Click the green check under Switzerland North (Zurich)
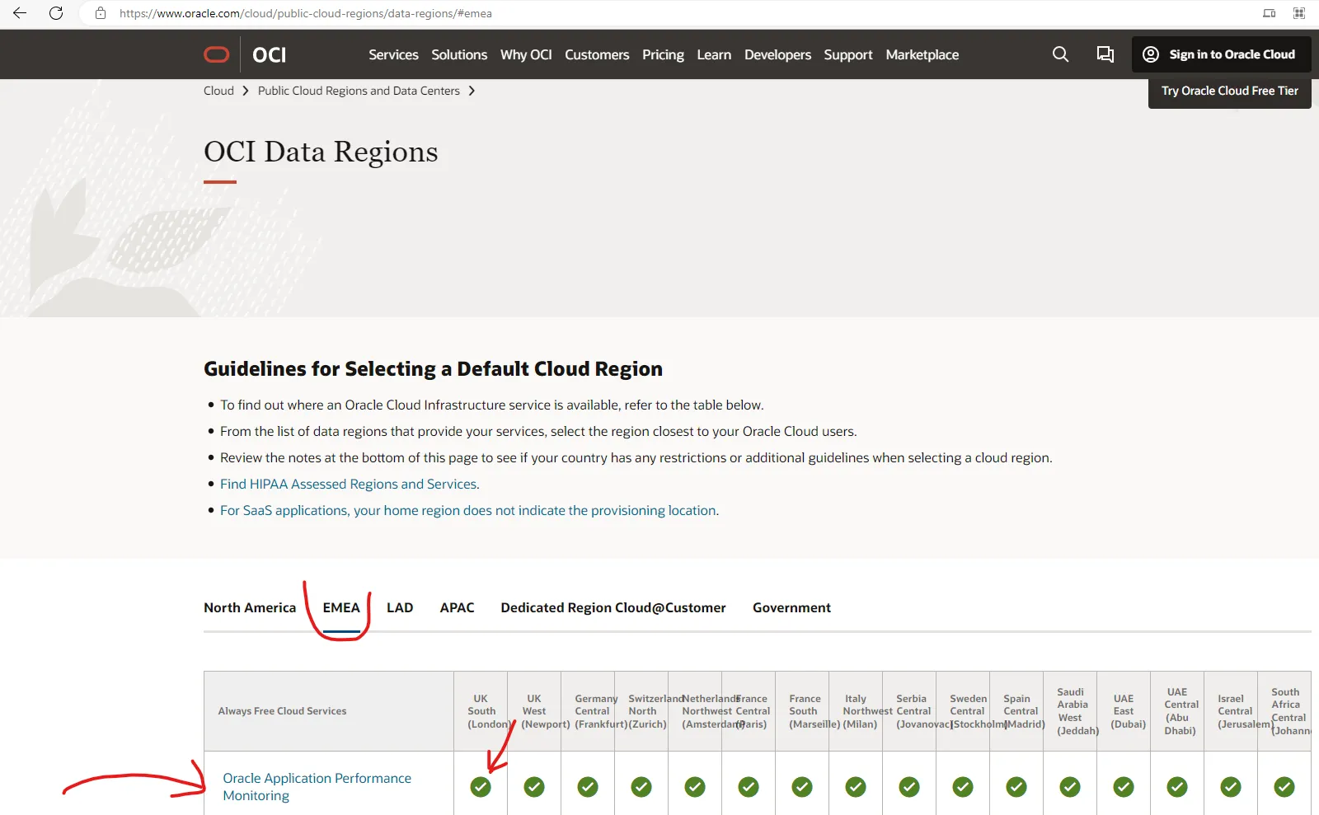 [641, 787]
